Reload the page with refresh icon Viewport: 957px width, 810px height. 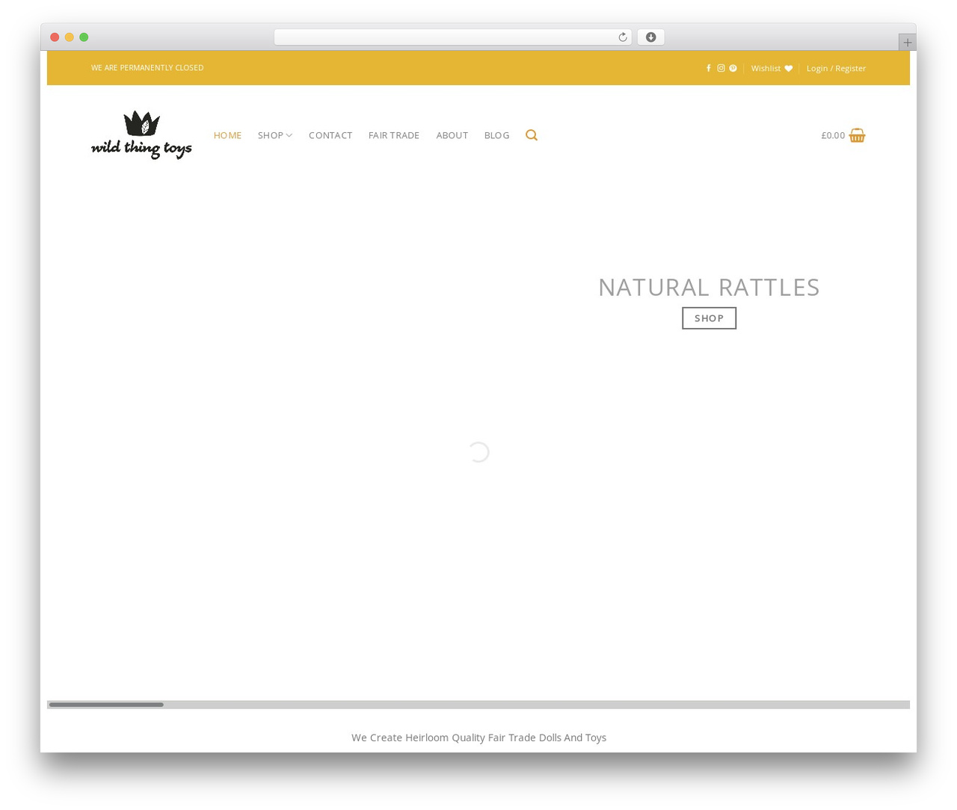(x=622, y=37)
